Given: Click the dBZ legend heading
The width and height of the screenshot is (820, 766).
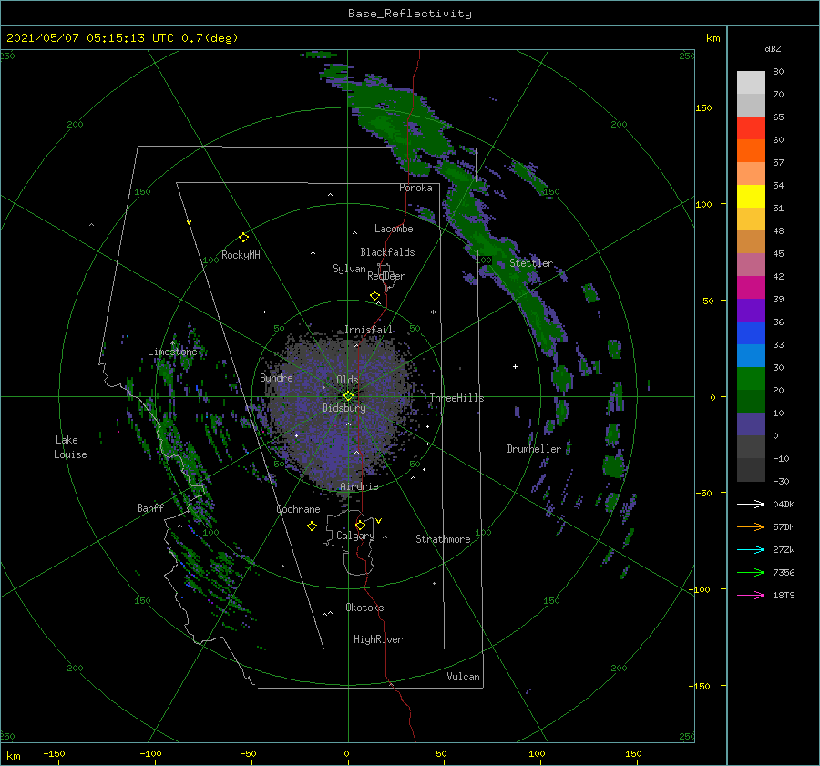Looking at the screenshot, I should click(x=773, y=48).
